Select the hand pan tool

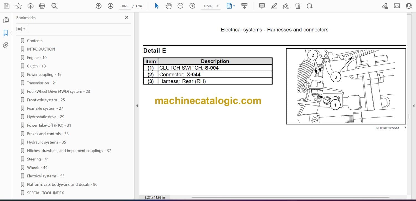pyautogui.click(x=169, y=6)
